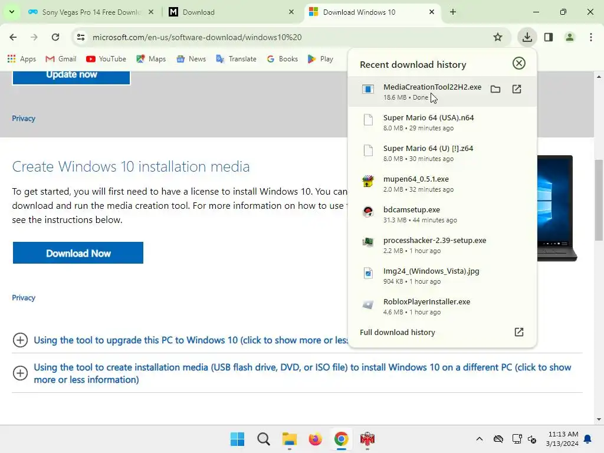604x453 pixels.
Task: Select MediaCreationTool22H2.exe download entry
Action: tap(442, 91)
